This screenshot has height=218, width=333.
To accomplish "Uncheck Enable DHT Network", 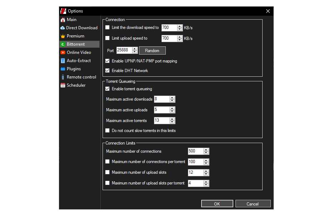I will click(x=108, y=70).
